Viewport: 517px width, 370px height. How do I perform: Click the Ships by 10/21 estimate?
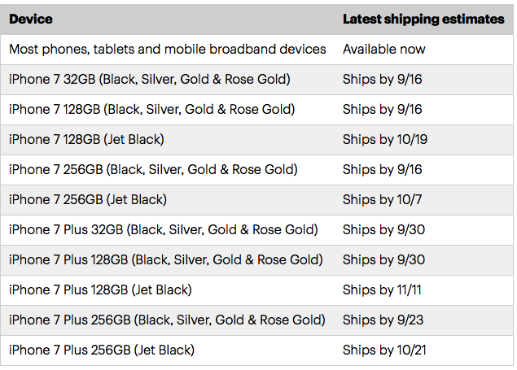click(384, 350)
